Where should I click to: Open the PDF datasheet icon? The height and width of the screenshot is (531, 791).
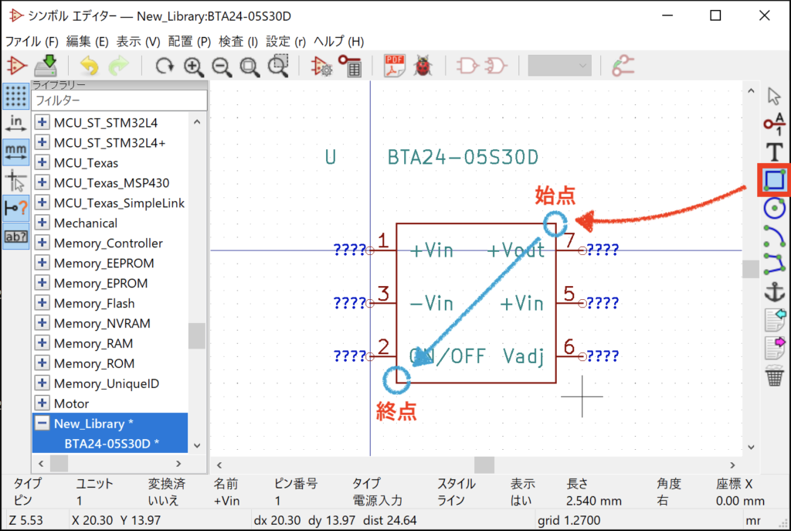(x=395, y=66)
